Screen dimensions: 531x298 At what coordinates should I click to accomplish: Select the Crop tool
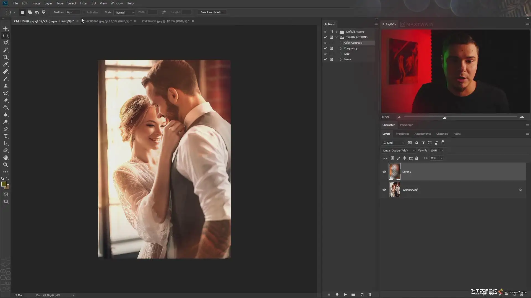click(6, 57)
